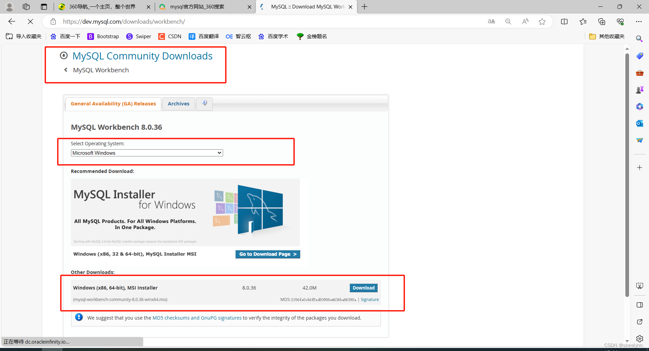Viewport: 649px width, 351px height.
Task: Open split screen icon
Action: pyautogui.click(x=564, y=22)
